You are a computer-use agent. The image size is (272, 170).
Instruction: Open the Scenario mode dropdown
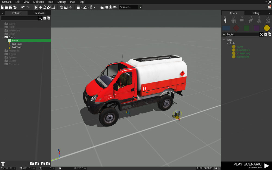(x=140, y=7)
